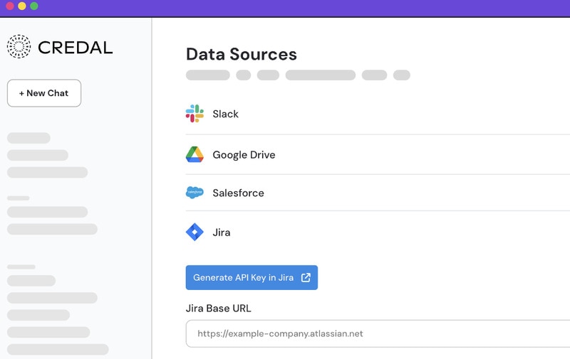Click the Google Drive triangle icon
570x359 pixels.
click(195, 154)
